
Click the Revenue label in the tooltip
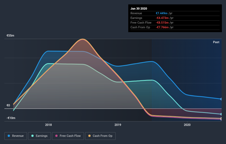[x=136, y=13]
